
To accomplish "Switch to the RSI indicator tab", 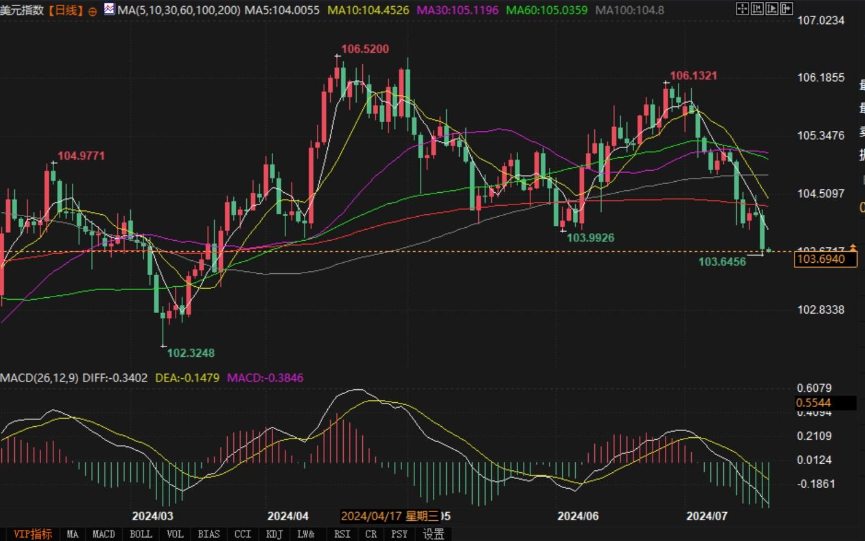I will [x=342, y=534].
